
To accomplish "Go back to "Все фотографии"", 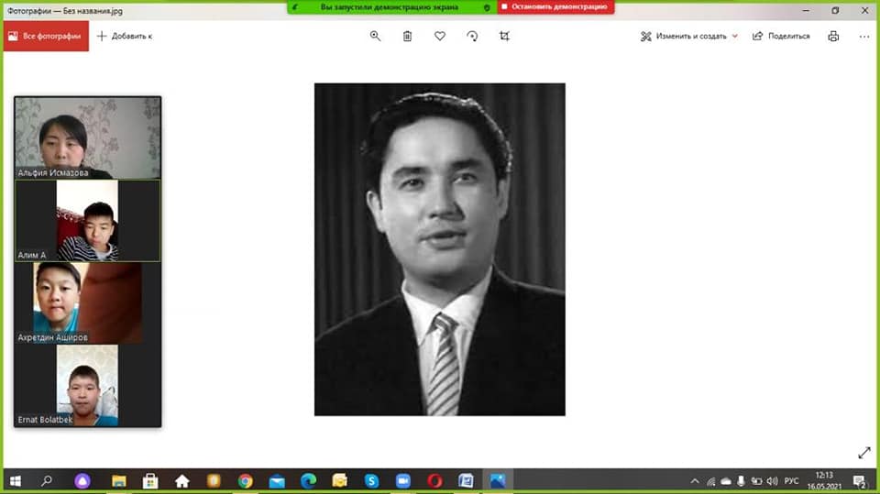I will 46,36.
